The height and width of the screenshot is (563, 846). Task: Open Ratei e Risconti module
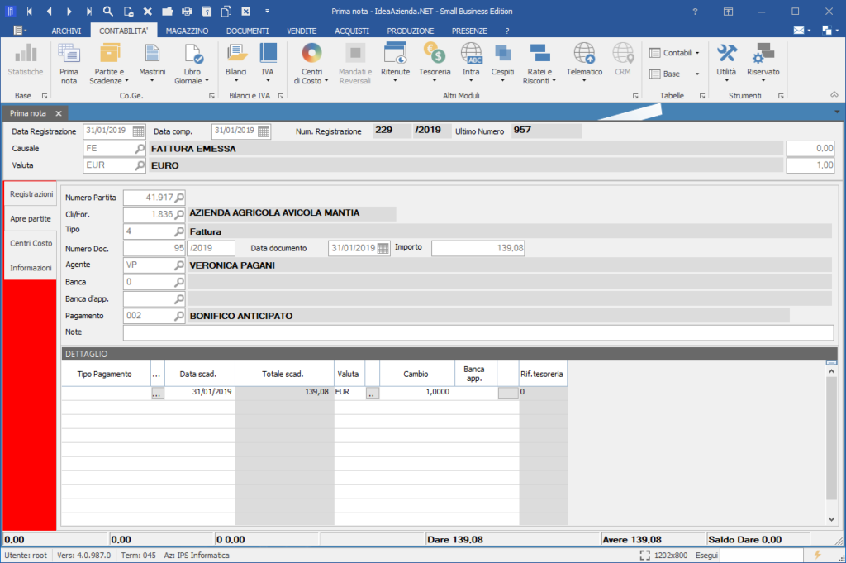click(539, 64)
